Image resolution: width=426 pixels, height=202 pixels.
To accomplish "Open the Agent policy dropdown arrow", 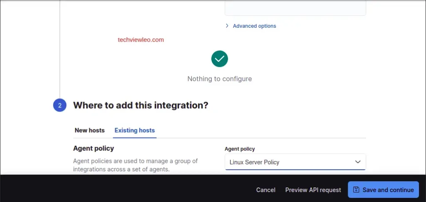I will tap(357, 162).
